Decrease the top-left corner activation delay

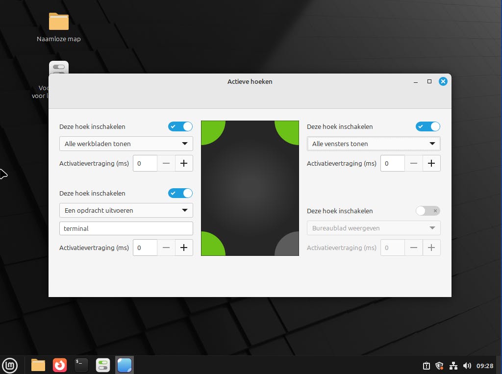pos(166,163)
